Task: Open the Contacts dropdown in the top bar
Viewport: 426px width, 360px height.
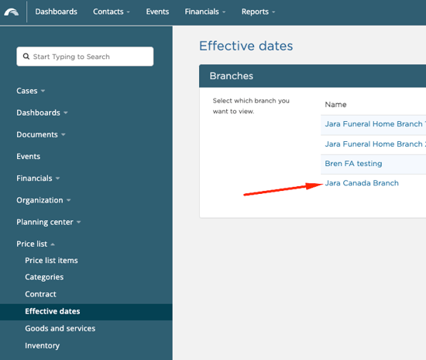Action: pos(112,12)
